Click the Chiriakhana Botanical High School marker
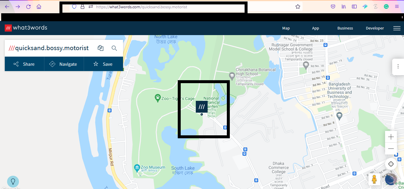404x189 pixels. (x=232, y=76)
